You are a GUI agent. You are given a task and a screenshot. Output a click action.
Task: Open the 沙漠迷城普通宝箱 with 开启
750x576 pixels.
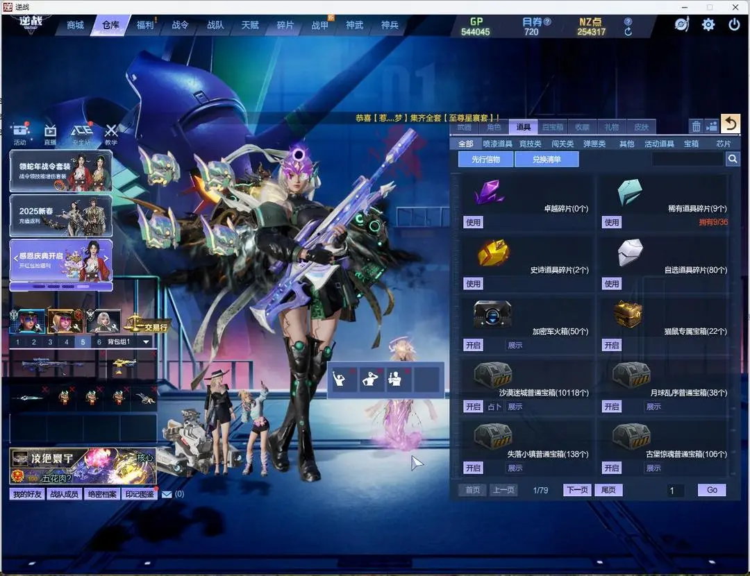pyautogui.click(x=473, y=407)
